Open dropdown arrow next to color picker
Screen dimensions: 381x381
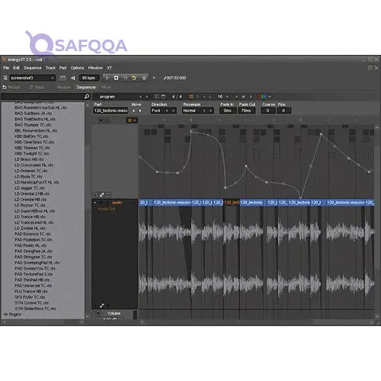pos(270,97)
